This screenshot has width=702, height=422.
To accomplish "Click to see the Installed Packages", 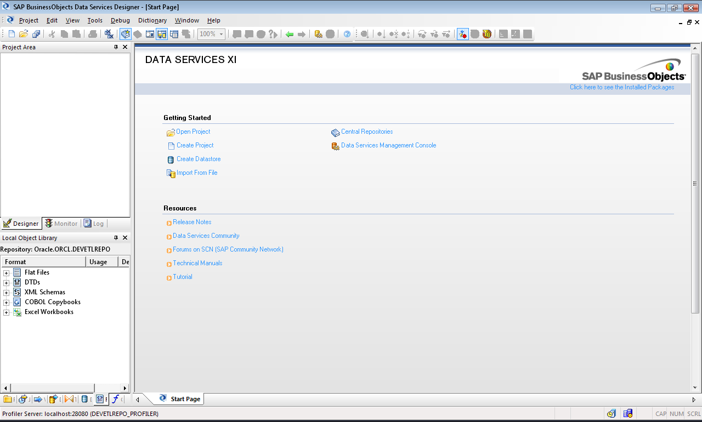I will click(x=622, y=87).
